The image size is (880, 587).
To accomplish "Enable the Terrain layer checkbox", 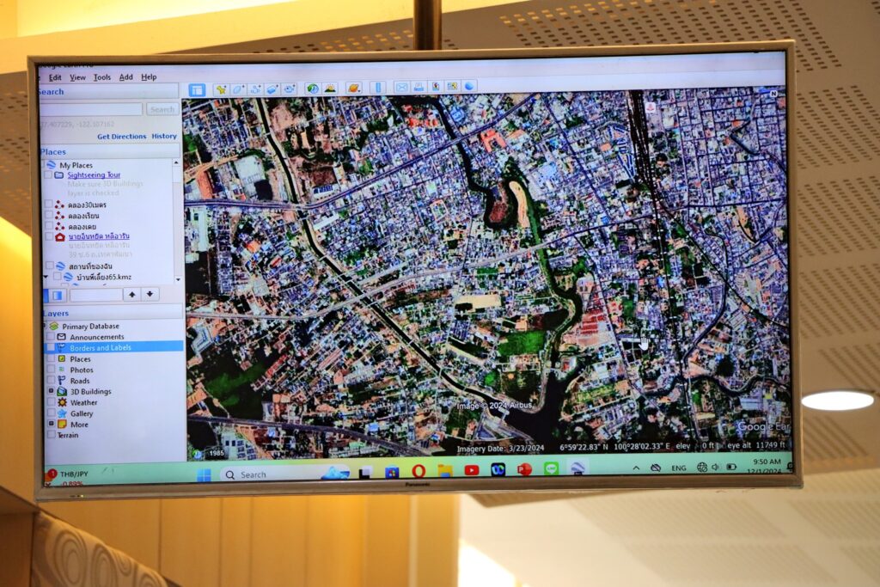I will [x=52, y=435].
